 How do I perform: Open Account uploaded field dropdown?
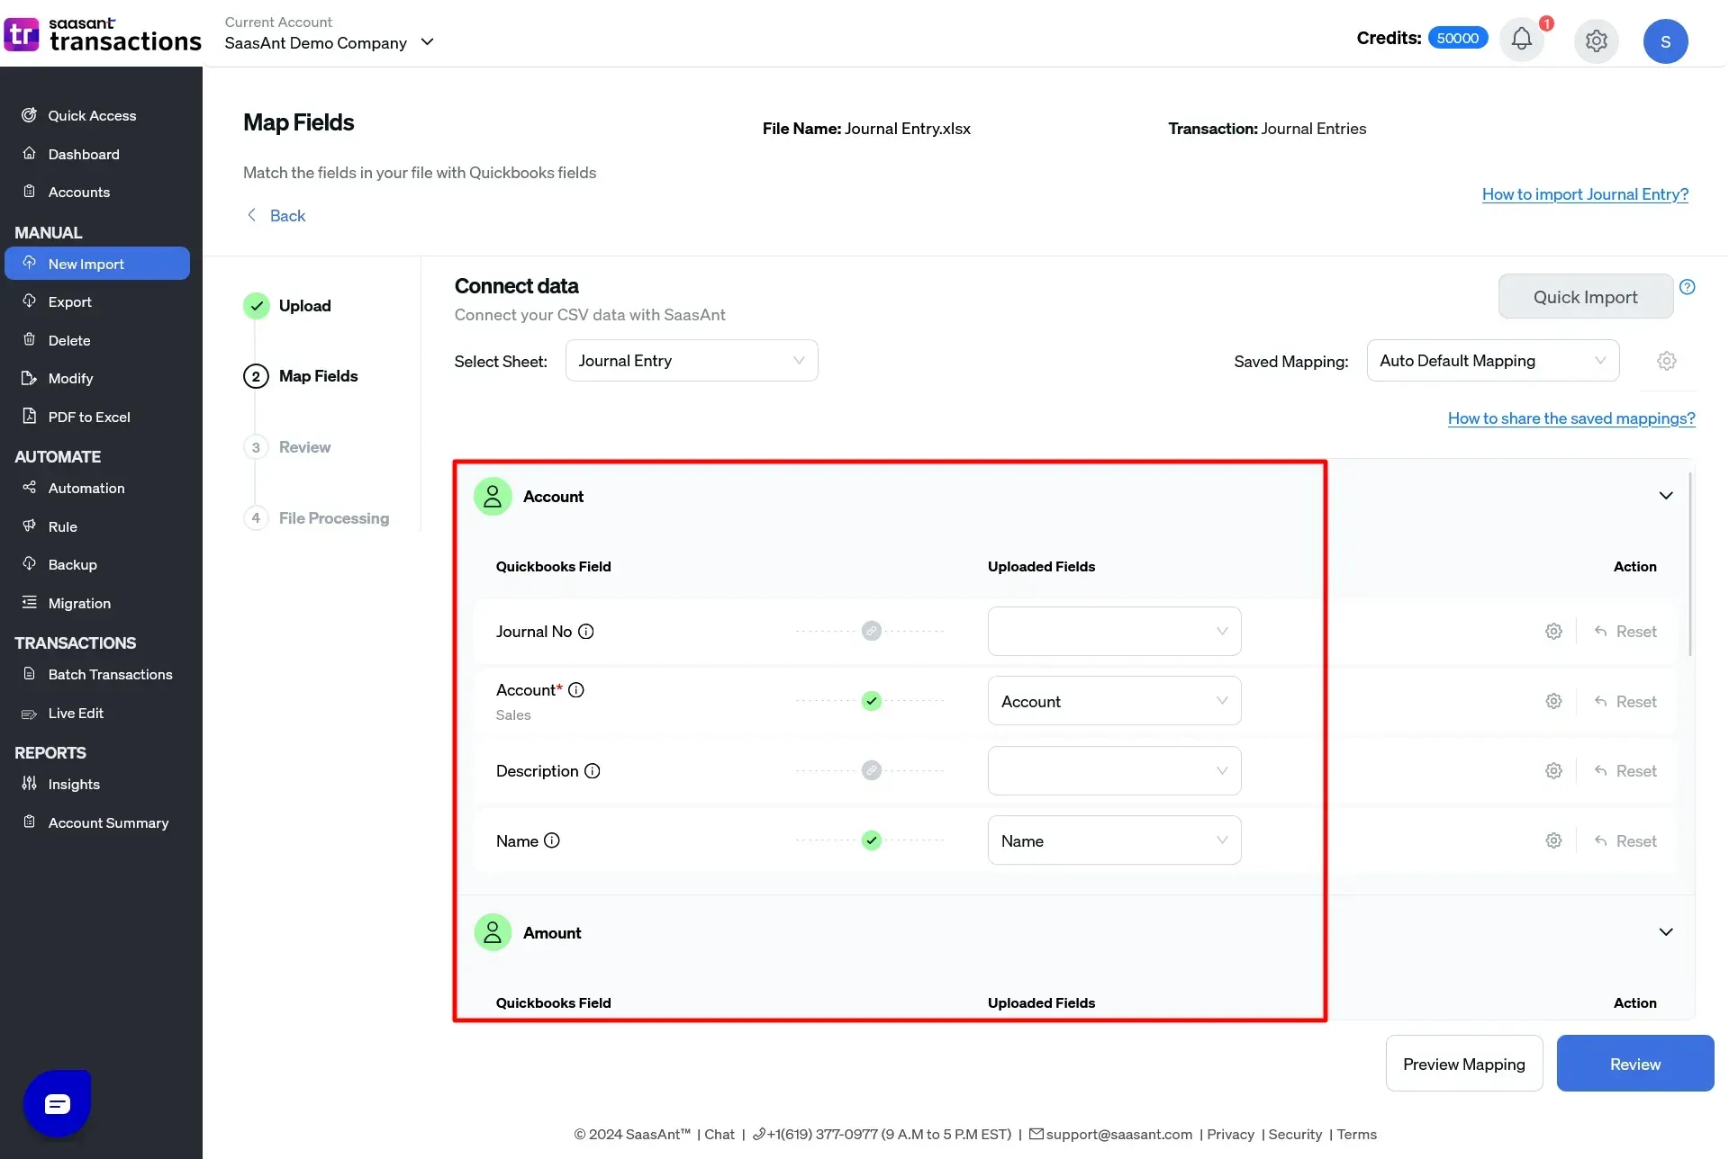tap(1114, 701)
